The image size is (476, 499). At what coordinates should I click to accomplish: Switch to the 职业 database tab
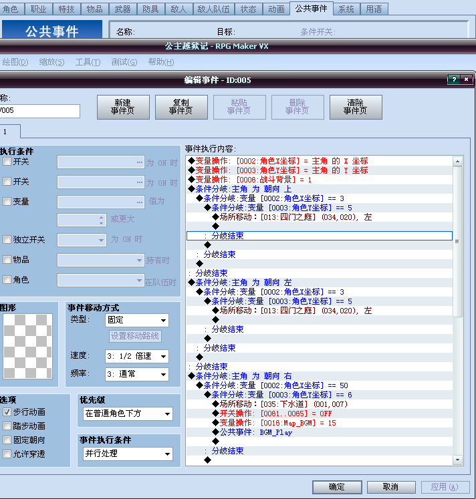[39, 9]
